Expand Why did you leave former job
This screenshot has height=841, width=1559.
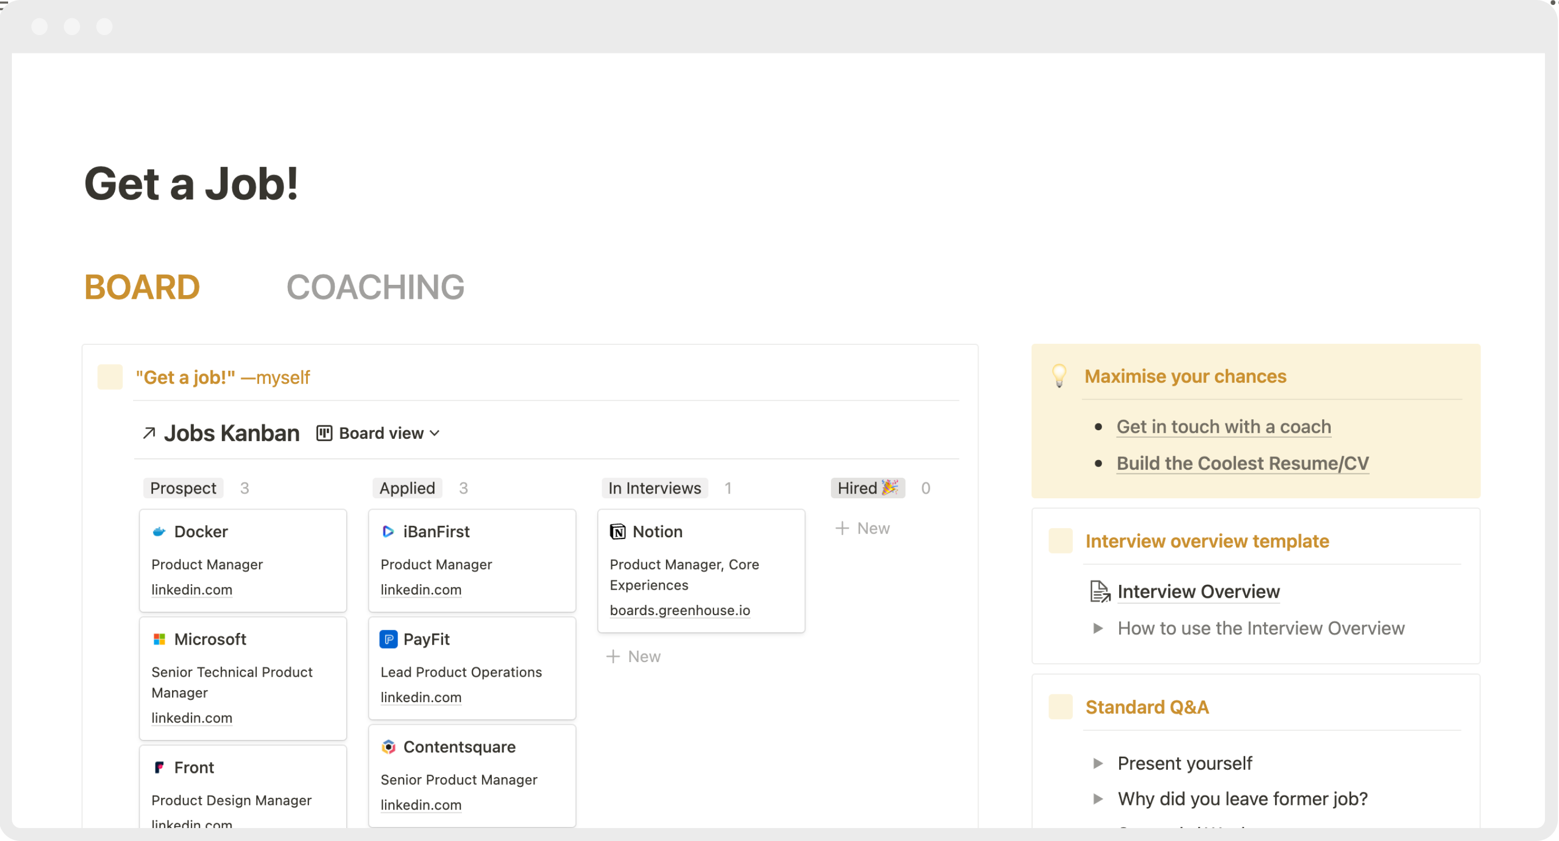point(1098,799)
